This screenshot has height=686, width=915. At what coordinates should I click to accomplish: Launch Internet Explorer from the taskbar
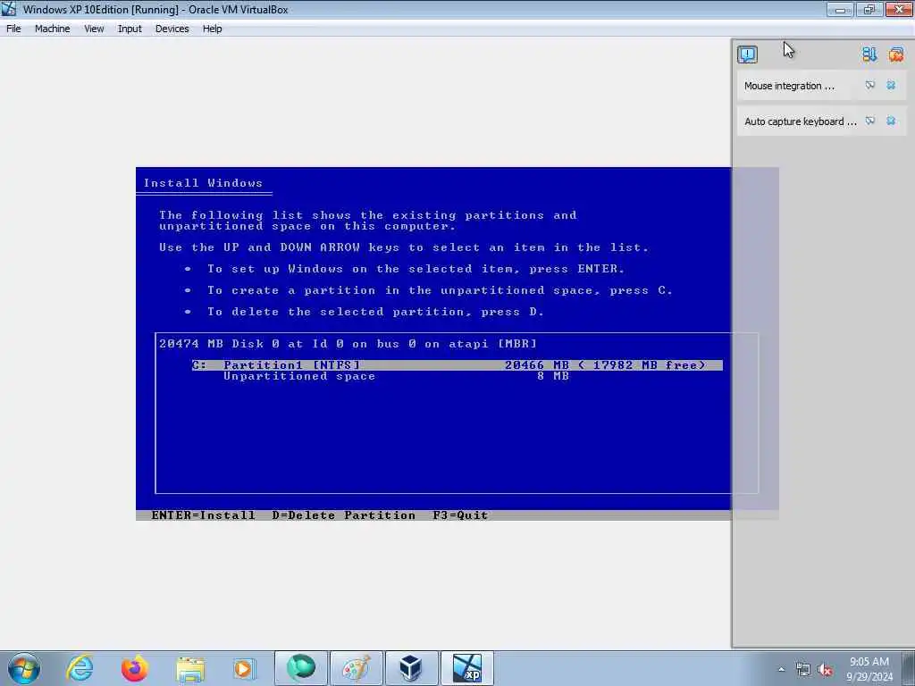click(x=80, y=668)
